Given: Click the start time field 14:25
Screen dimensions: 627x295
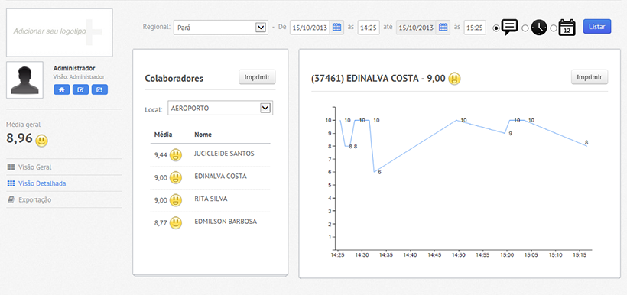Looking at the screenshot, I should (x=369, y=28).
